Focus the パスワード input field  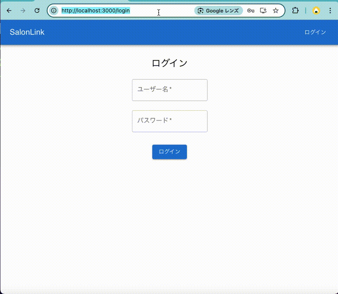tap(170, 121)
